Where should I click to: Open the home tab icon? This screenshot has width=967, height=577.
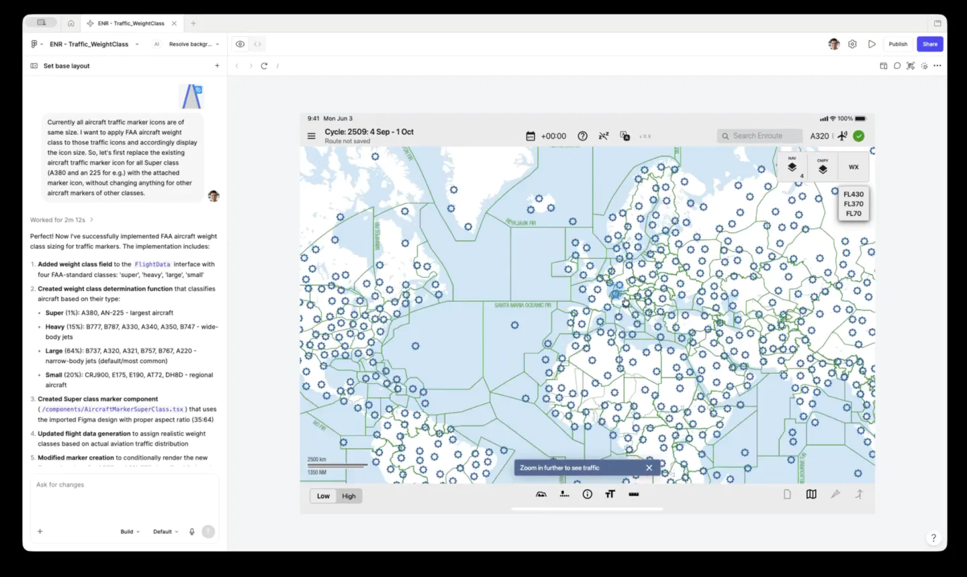(x=71, y=23)
